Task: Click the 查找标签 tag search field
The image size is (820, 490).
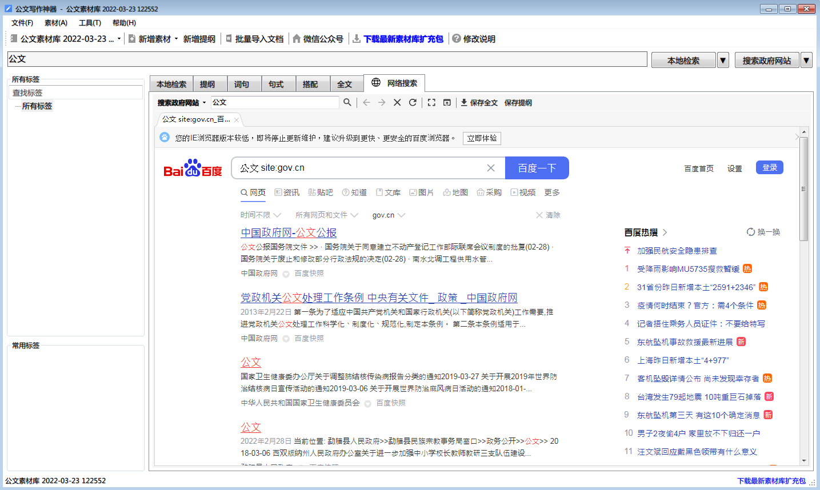Action: [x=75, y=93]
